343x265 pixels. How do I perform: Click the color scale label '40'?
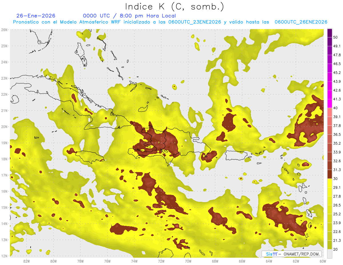tap(336, 108)
